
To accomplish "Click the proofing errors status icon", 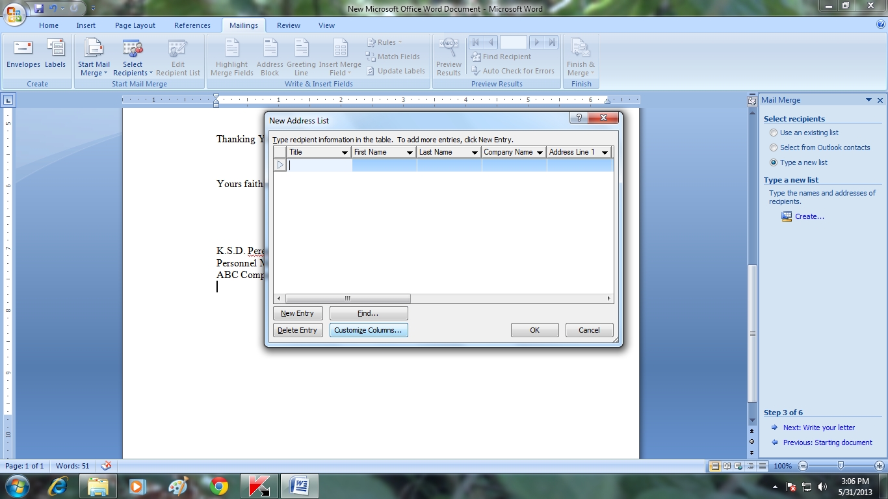I will (107, 466).
